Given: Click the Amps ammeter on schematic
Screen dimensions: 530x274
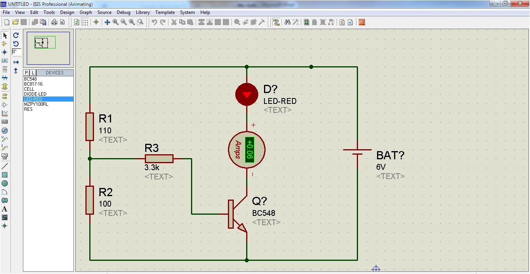Looking at the screenshot, I should click(247, 150).
